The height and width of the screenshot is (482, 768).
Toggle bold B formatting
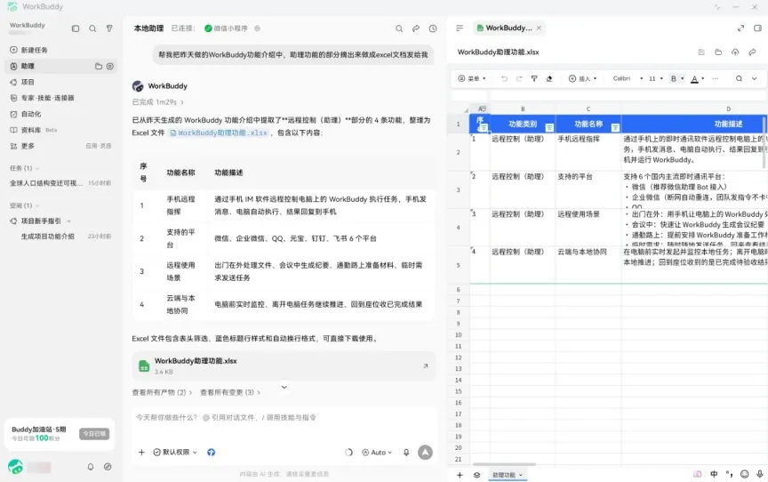click(x=674, y=78)
